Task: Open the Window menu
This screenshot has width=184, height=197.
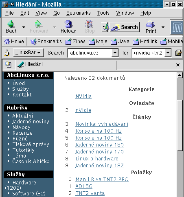Action: (x=125, y=13)
